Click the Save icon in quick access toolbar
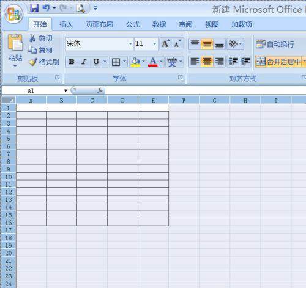The width and height of the screenshot is (306, 288). [x=34, y=8]
